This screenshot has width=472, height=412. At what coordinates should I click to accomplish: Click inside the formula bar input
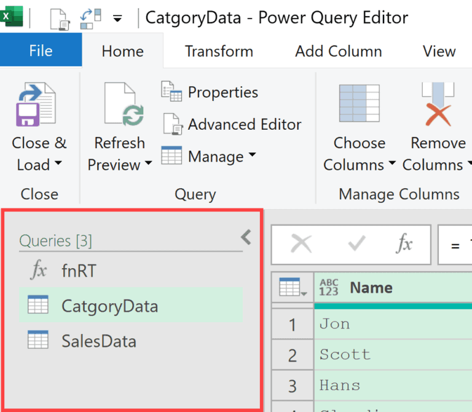455,245
